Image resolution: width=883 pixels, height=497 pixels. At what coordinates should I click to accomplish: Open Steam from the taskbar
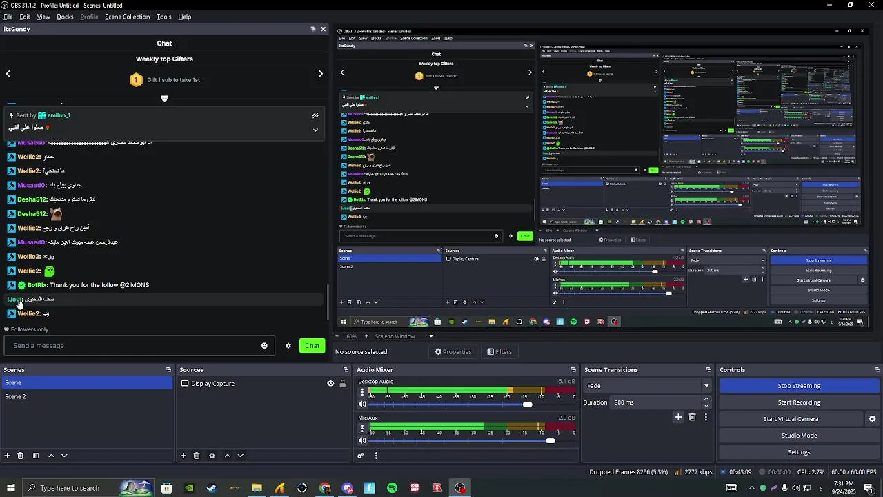pyautogui.click(x=212, y=488)
